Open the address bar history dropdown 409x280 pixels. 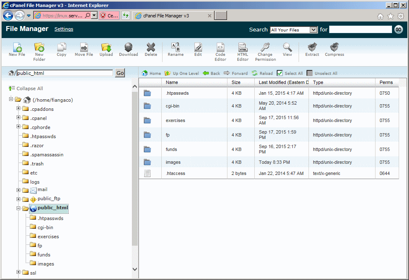tap(94, 16)
